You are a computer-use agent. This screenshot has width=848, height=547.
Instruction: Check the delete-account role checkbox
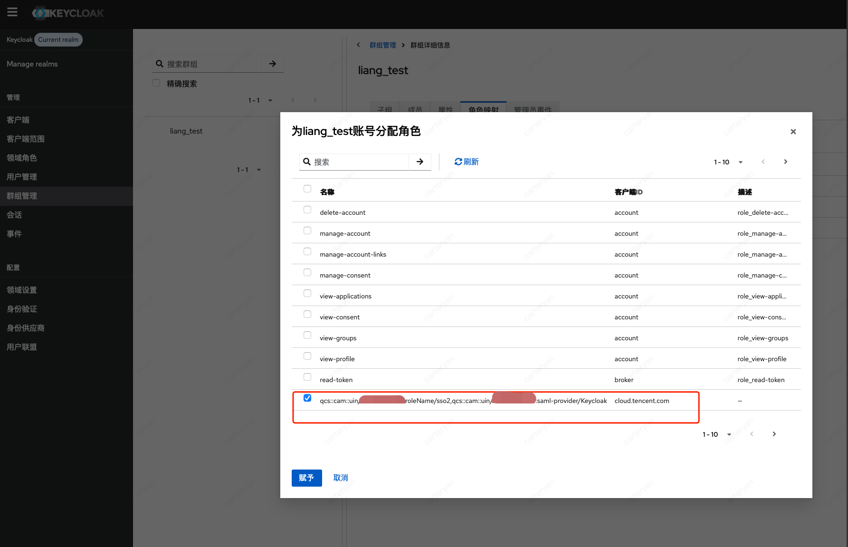click(x=307, y=210)
